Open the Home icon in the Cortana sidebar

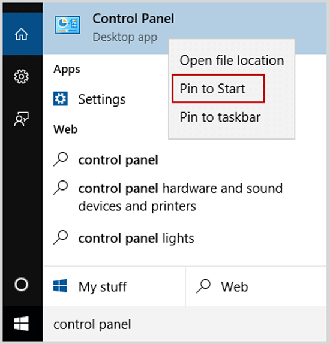tap(22, 34)
